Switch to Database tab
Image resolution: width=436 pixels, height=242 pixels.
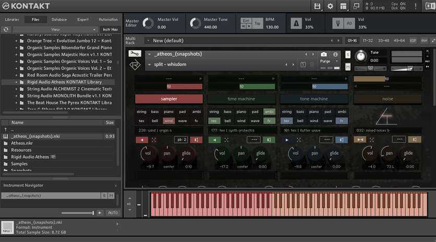(59, 20)
